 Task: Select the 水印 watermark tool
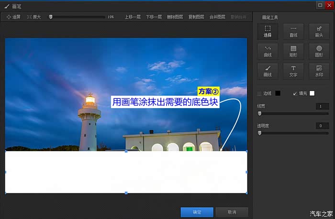tap(319, 71)
